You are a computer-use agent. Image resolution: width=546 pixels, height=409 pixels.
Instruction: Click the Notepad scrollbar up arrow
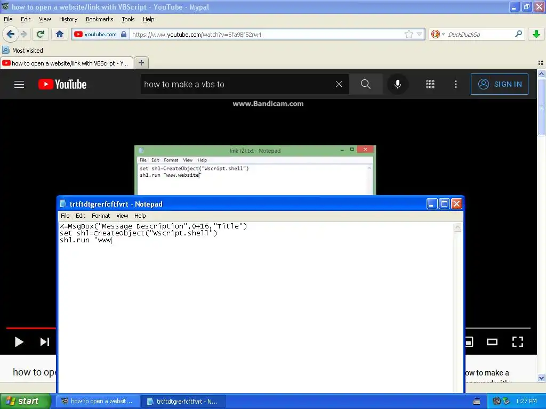(458, 227)
